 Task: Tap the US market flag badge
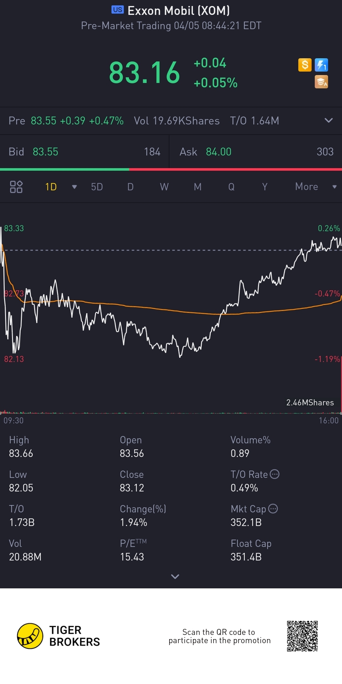click(117, 10)
